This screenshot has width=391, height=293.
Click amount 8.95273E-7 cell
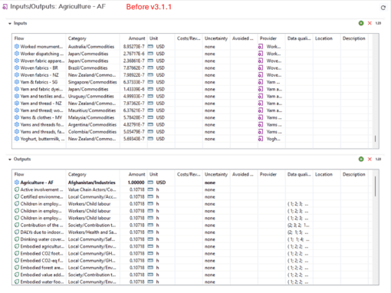pos(133,47)
